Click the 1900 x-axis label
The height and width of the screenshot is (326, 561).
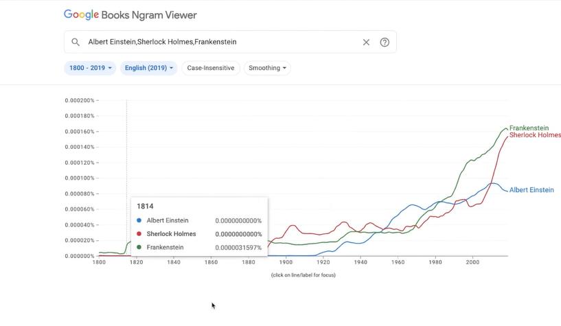286,262
